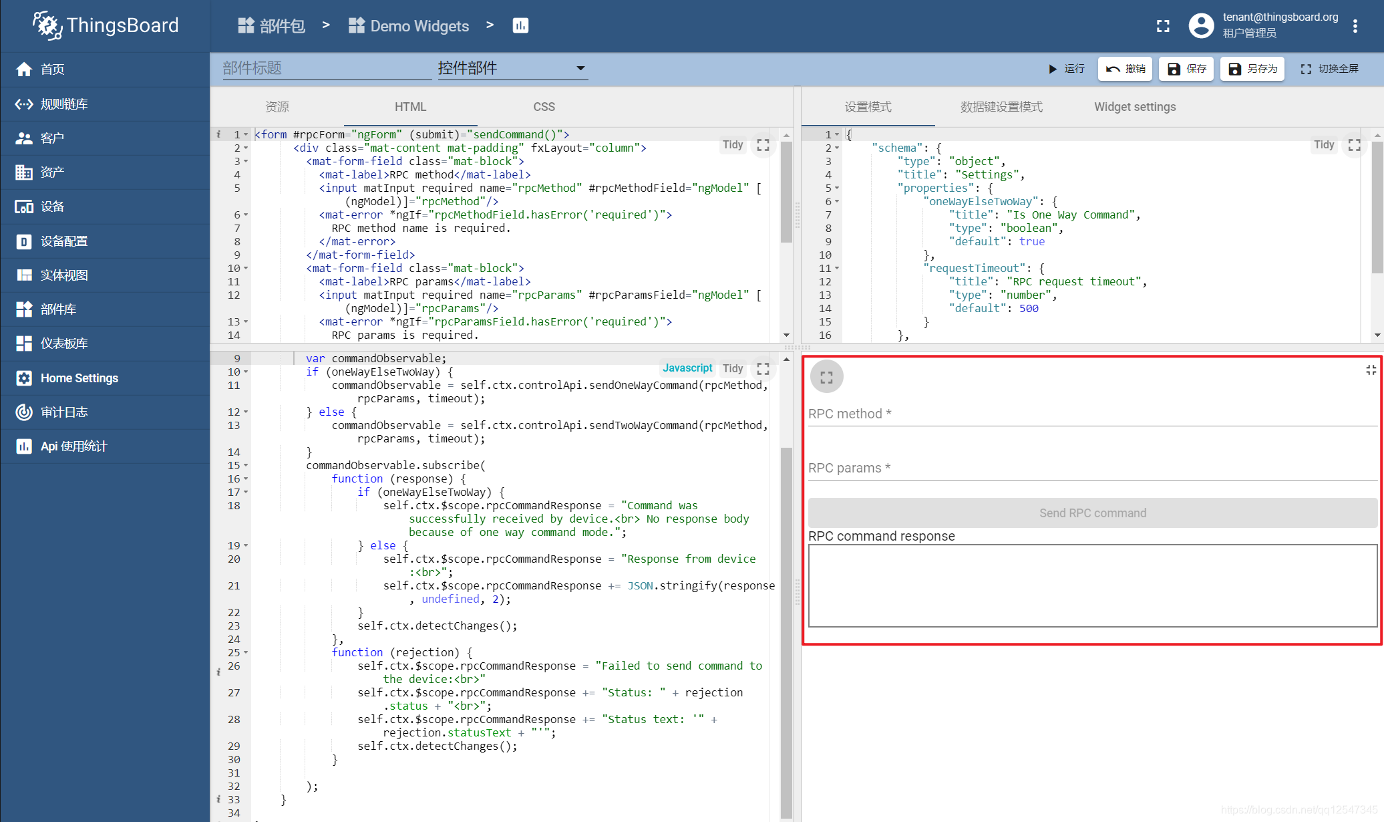Toggle fullscreen with 切换全屏 button
This screenshot has height=822, width=1384.
click(x=1329, y=69)
